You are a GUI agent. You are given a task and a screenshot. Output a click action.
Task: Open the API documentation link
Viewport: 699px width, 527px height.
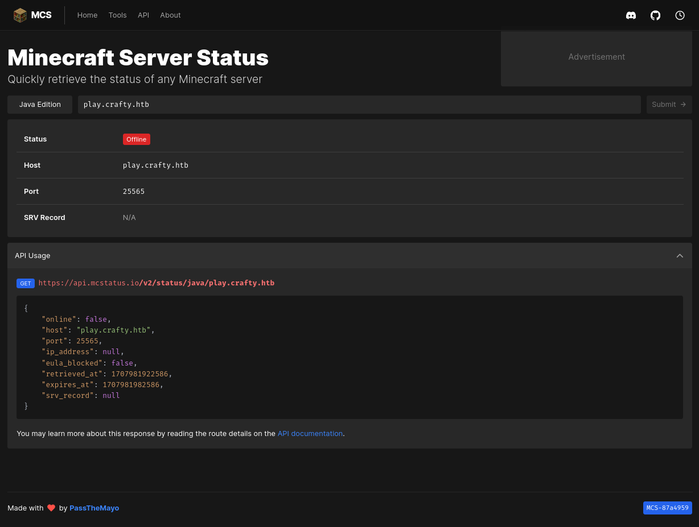[310, 433]
